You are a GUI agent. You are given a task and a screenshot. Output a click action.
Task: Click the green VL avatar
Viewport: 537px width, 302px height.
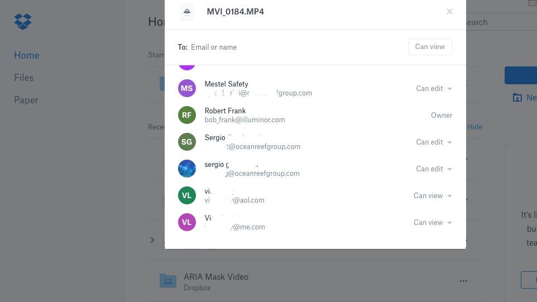point(187,195)
